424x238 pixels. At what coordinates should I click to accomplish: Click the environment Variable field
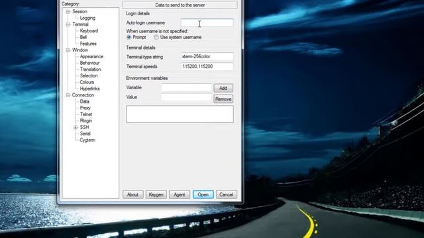coord(186,88)
